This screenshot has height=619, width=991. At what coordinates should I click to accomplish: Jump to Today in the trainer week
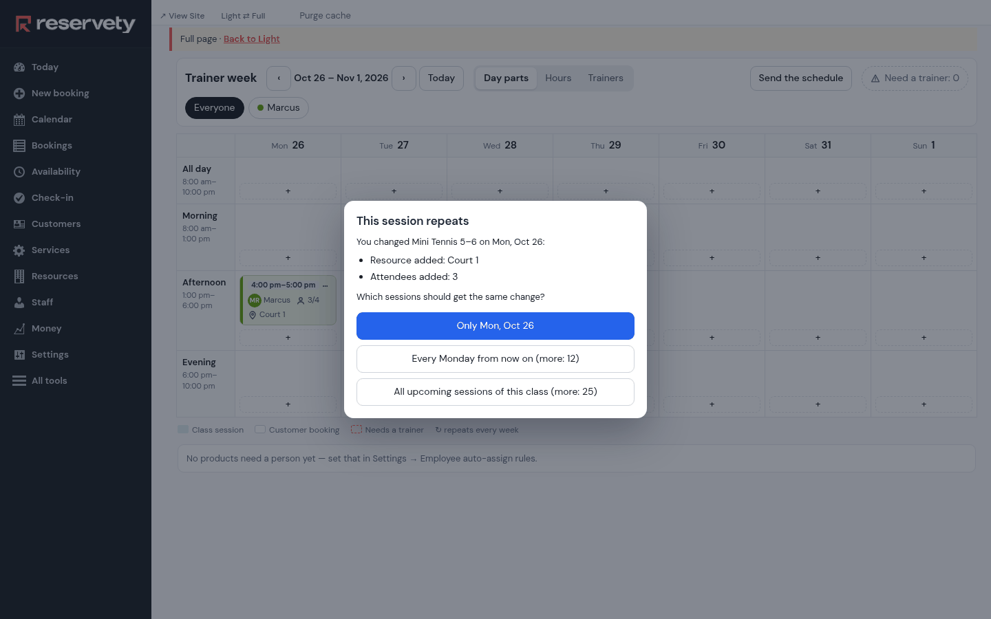[x=441, y=78]
